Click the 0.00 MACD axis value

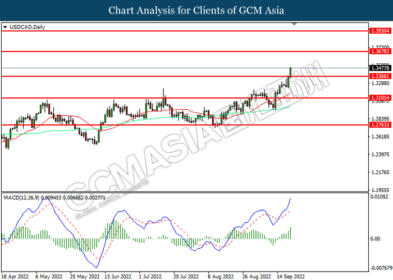[x=375, y=239]
